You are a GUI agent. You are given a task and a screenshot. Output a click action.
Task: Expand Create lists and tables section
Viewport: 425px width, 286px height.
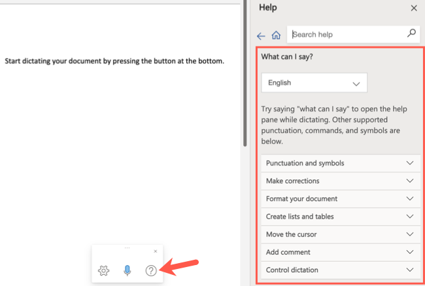click(340, 216)
